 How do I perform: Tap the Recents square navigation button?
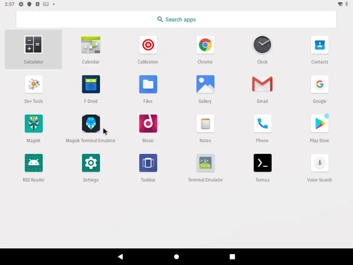tap(232, 257)
